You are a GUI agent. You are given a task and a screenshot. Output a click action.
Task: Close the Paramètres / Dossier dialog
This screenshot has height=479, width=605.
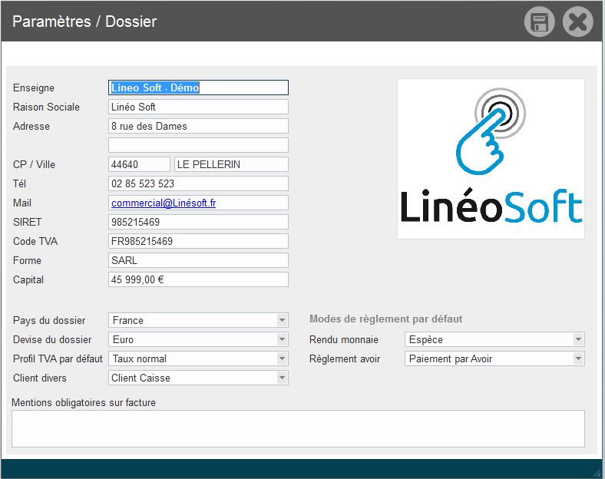(x=577, y=21)
